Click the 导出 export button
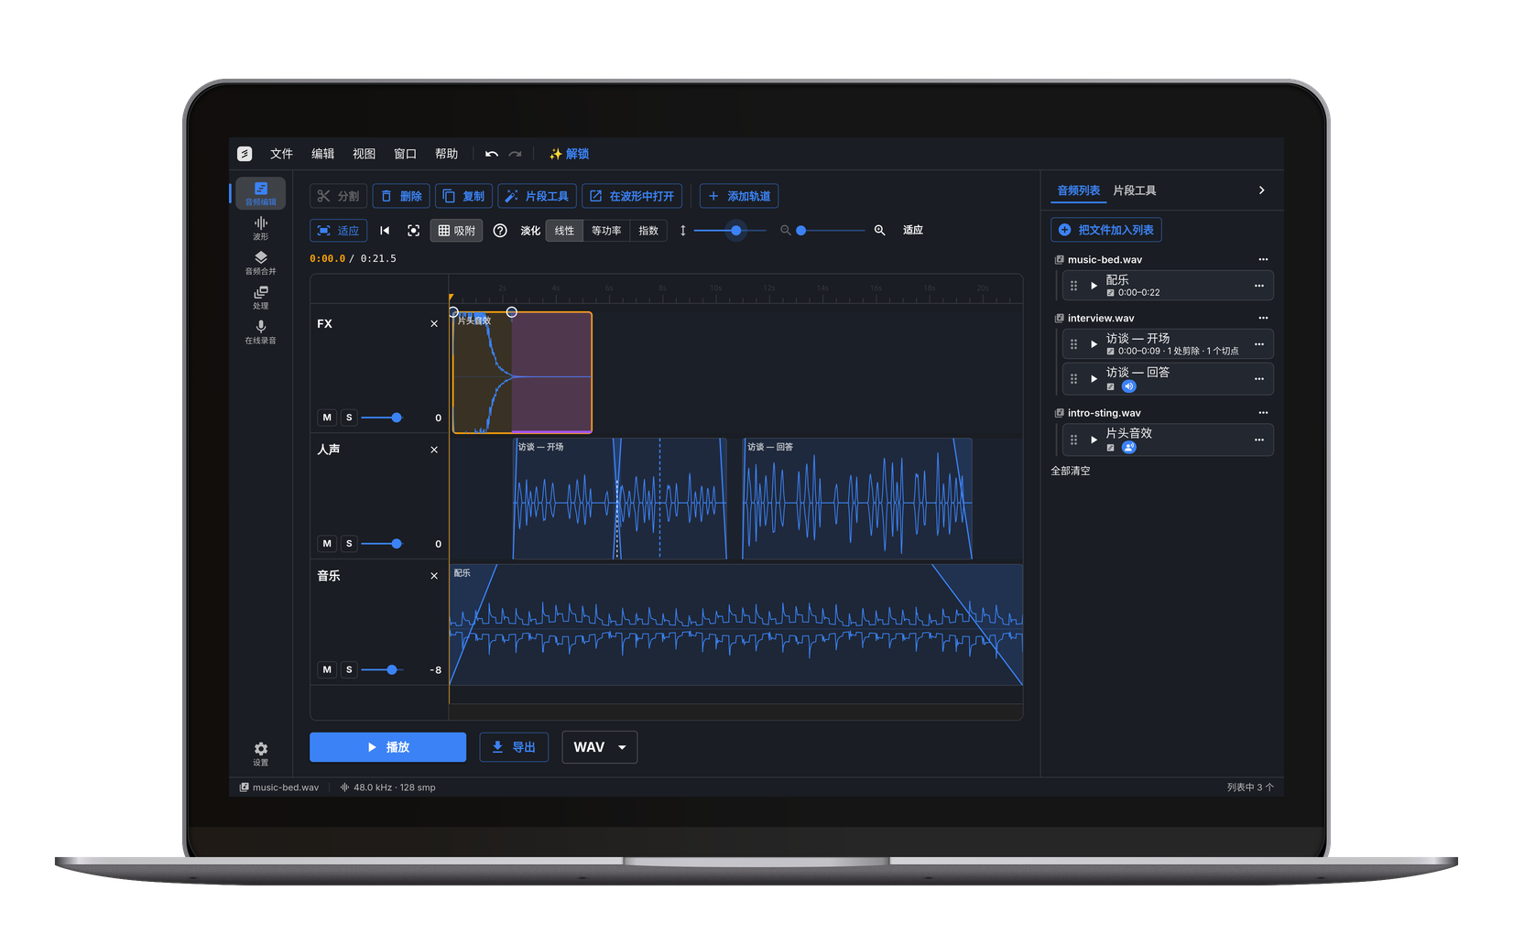Image resolution: width=1513 pixels, height=934 pixels. click(x=514, y=747)
